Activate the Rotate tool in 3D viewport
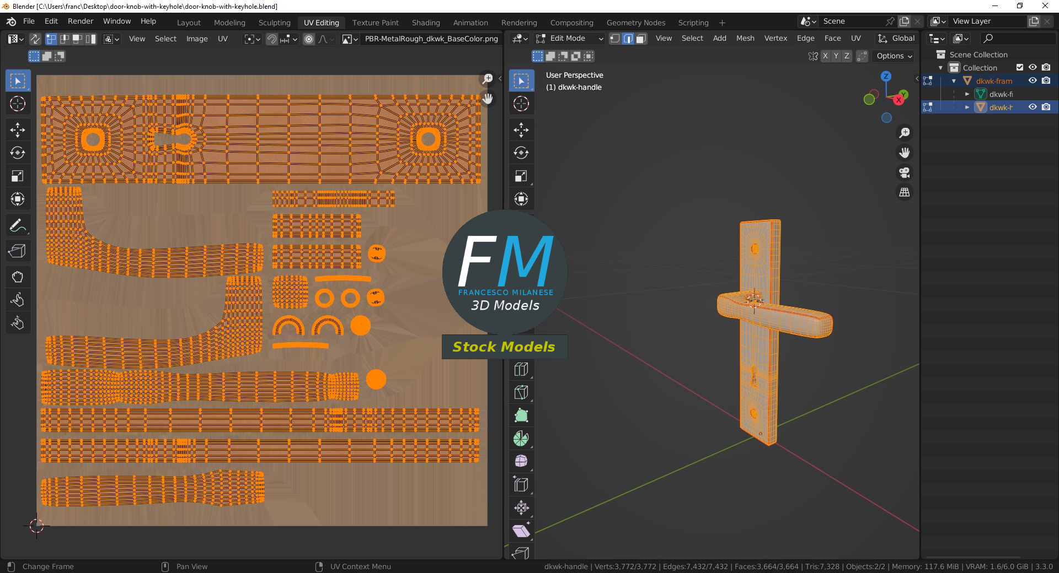 click(x=521, y=153)
